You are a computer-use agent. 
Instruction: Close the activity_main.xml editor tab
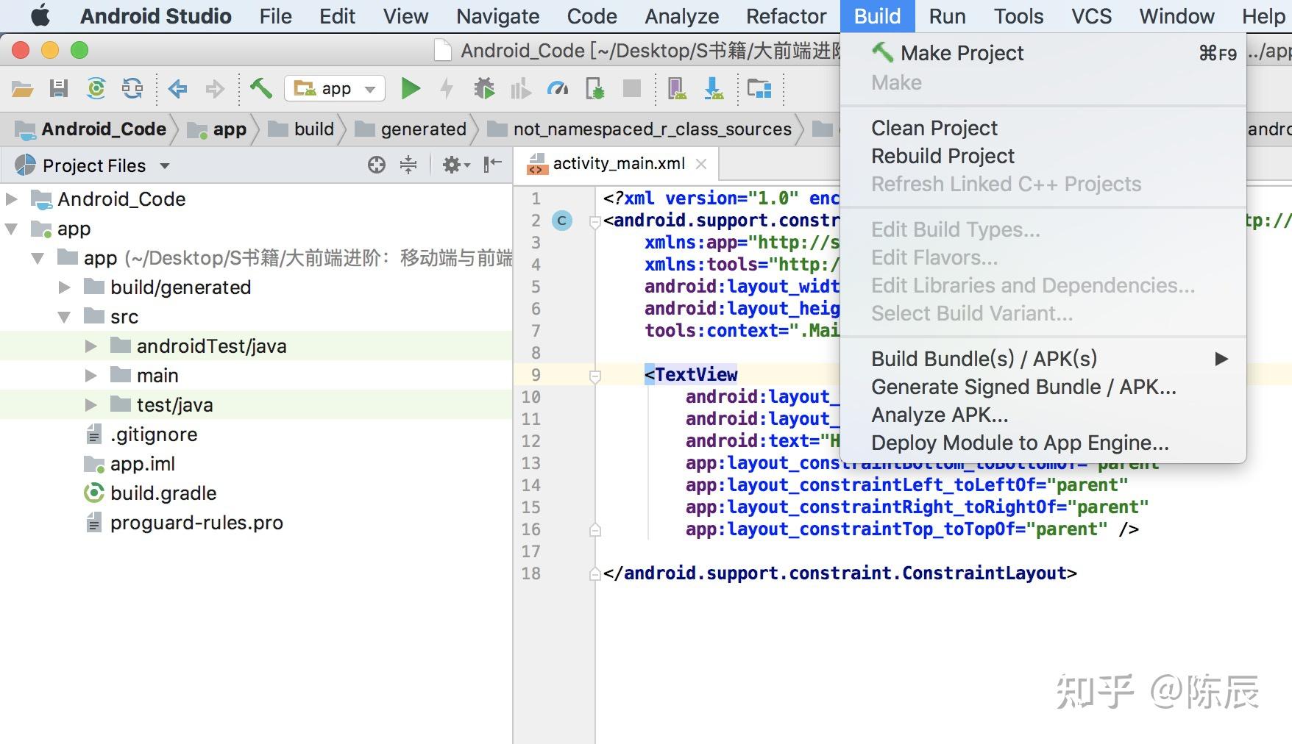(701, 164)
